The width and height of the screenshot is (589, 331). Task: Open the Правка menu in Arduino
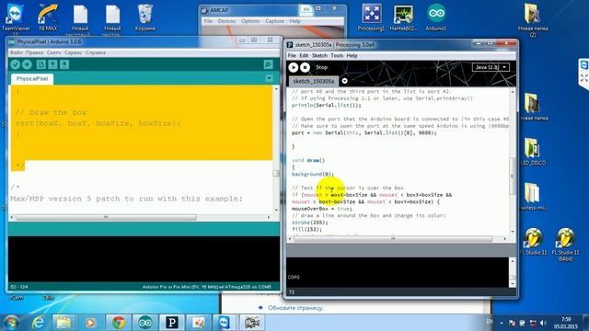(35, 52)
